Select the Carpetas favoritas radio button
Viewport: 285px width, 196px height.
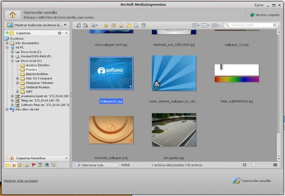tap(7, 158)
